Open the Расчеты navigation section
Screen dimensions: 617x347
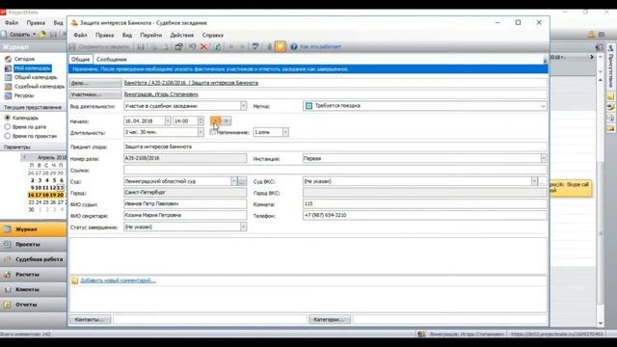click(33, 274)
